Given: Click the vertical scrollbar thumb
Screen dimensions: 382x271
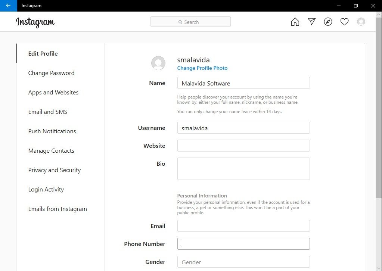Looking at the screenshot, I should (x=378, y=107).
